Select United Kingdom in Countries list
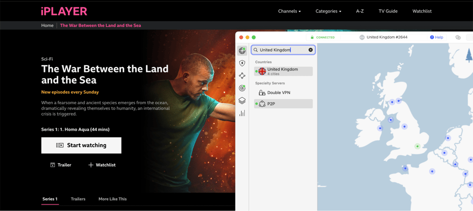 pos(283,71)
